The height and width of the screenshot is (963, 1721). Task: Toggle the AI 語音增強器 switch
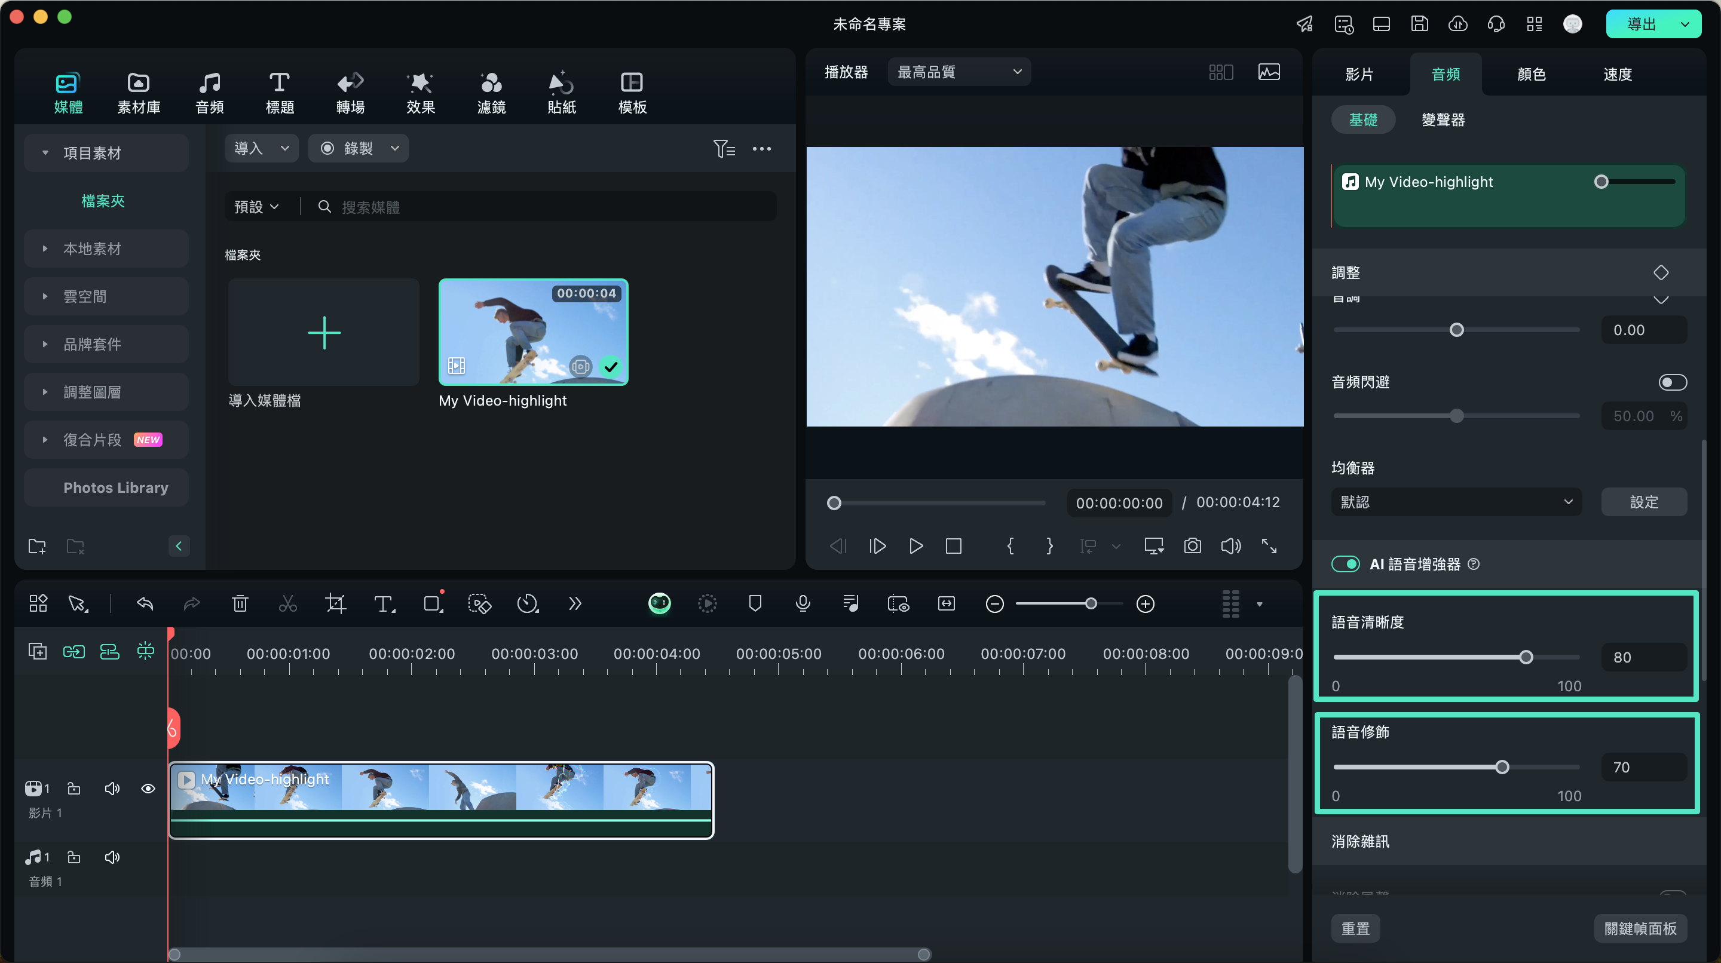click(x=1345, y=564)
